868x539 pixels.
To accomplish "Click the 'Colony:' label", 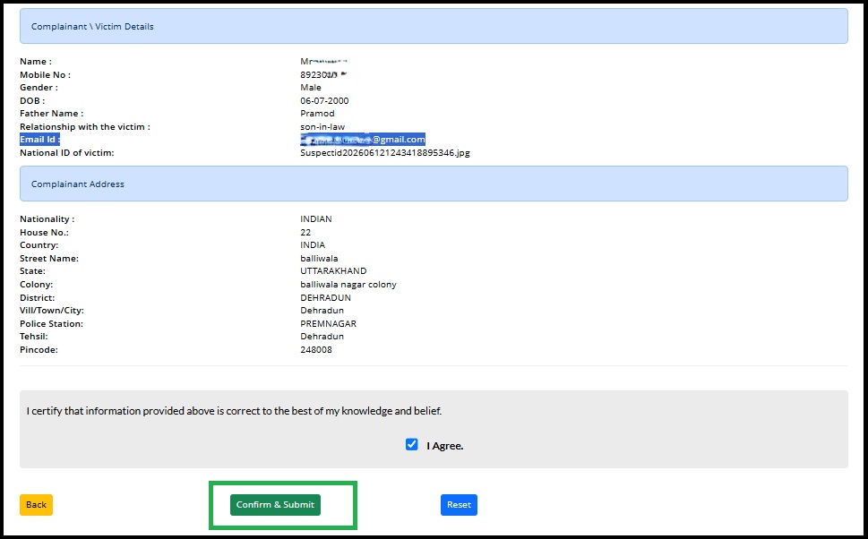I will click(x=37, y=285).
